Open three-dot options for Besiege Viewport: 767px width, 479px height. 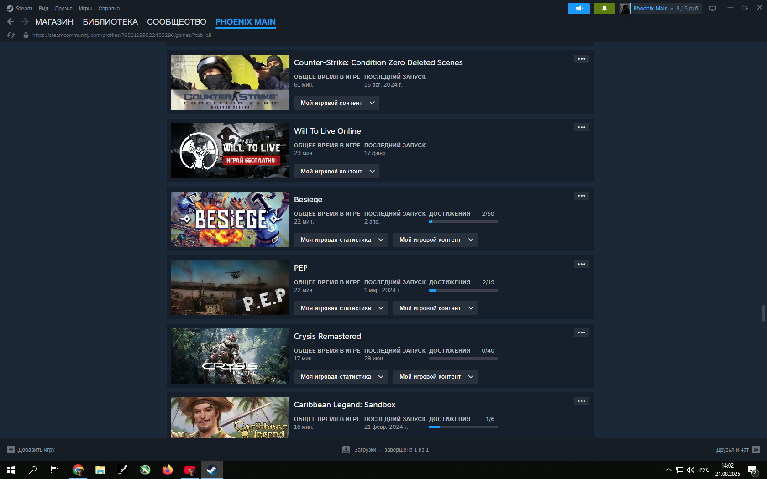click(x=581, y=196)
